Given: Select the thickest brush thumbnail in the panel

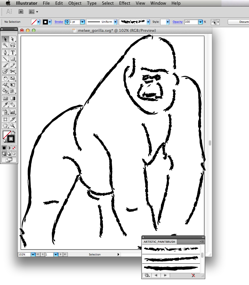Looking at the screenshot, I should [171, 268].
